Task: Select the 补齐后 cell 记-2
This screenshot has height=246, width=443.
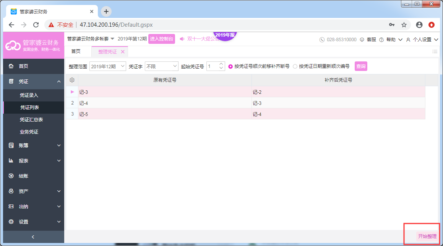Action: coord(338,92)
